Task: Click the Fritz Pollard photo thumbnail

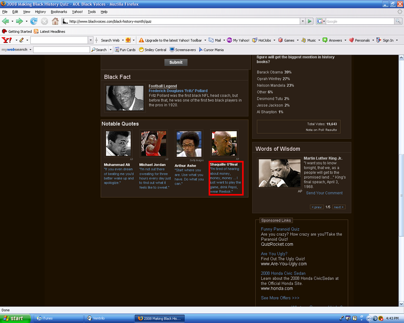Action: tap(125, 98)
